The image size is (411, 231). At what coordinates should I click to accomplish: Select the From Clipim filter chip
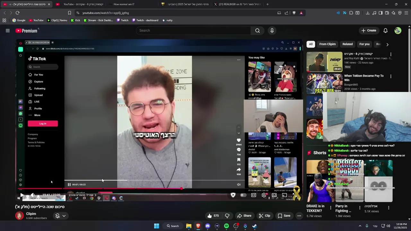(x=328, y=44)
